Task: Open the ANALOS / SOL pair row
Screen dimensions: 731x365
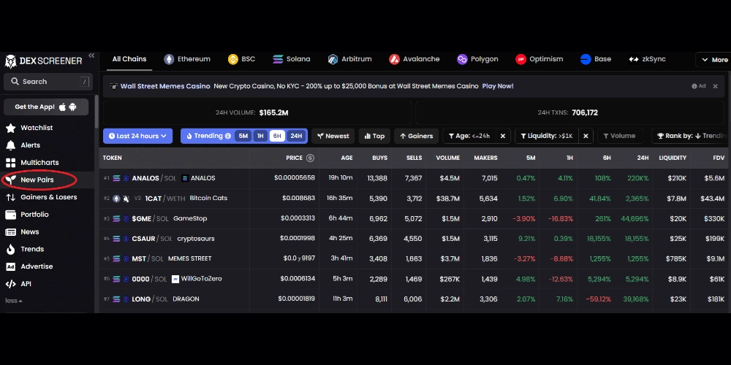Action: click(x=415, y=178)
